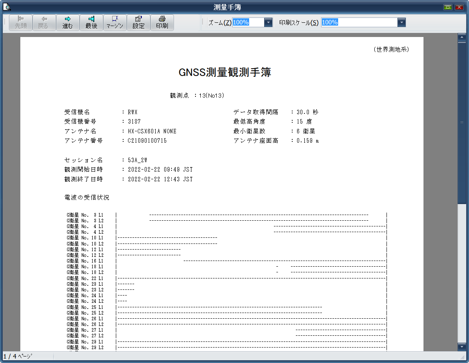Click antenna number C21090100715
Image resolution: width=469 pixels, height=363 pixels.
[147, 141]
